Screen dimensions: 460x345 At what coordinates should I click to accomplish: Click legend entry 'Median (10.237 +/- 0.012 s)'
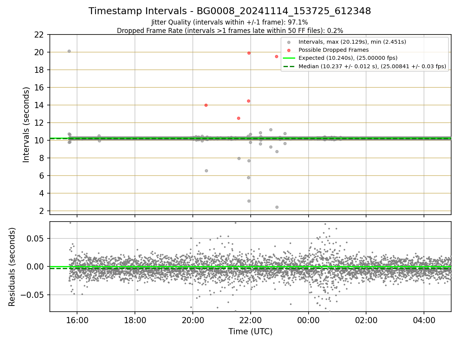(x=372, y=67)
